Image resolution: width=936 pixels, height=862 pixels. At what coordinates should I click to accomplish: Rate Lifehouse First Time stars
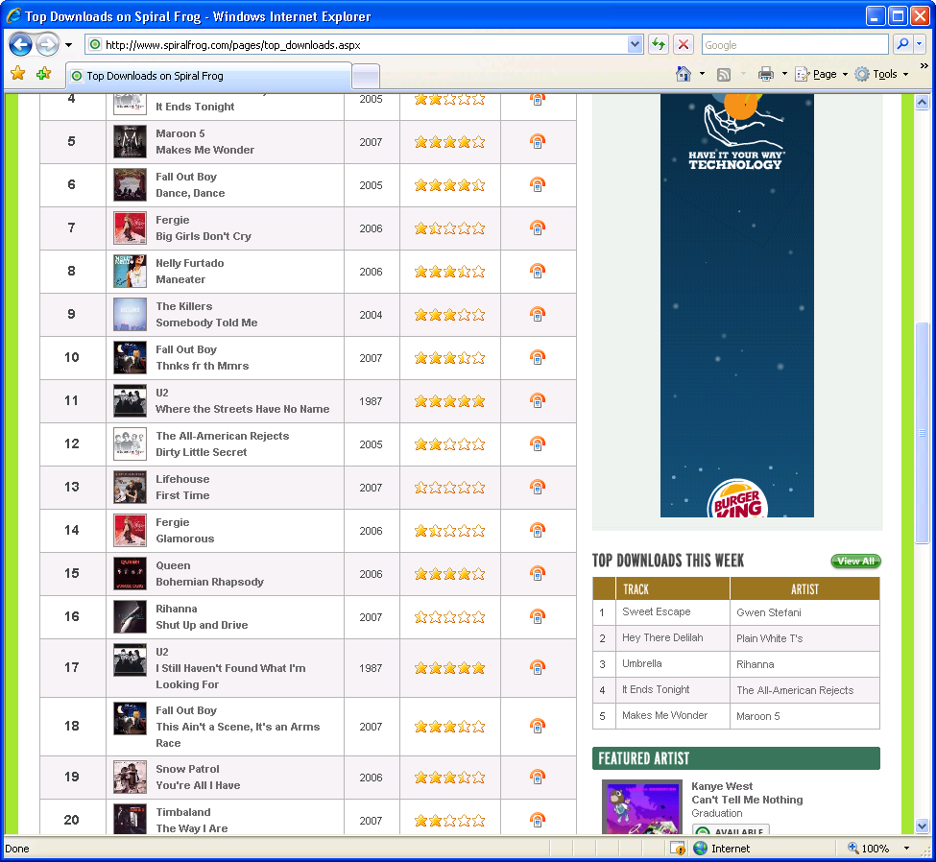tap(449, 488)
